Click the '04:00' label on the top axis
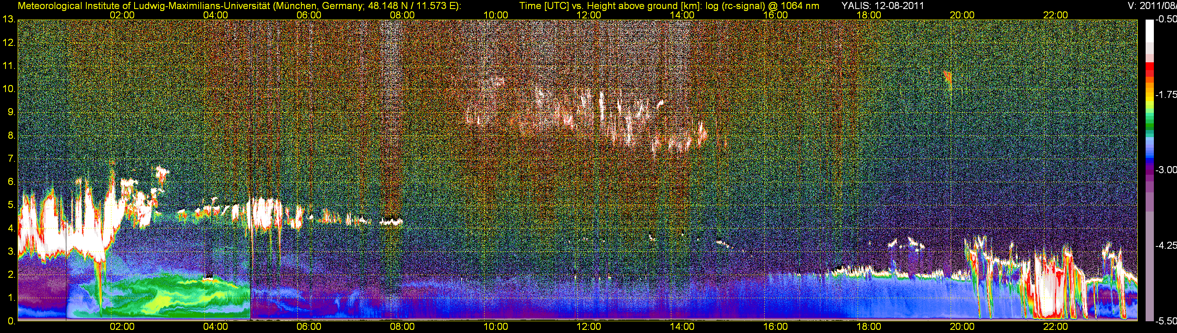The width and height of the screenshot is (1177, 333). click(216, 15)
